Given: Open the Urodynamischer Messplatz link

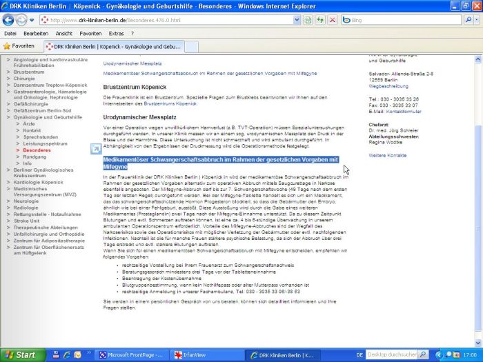Looking at the screenshot, I should [132, 63].
